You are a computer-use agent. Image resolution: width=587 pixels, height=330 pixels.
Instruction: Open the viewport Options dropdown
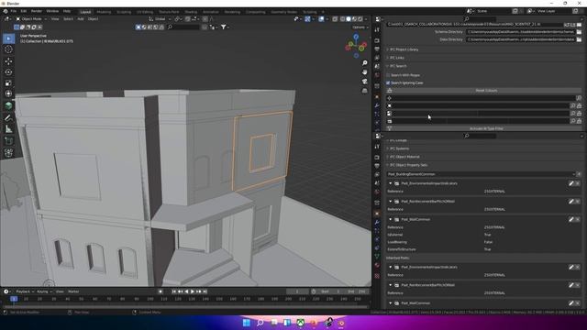pos(360,27)
